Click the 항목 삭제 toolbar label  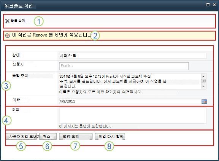coord(18,21)
